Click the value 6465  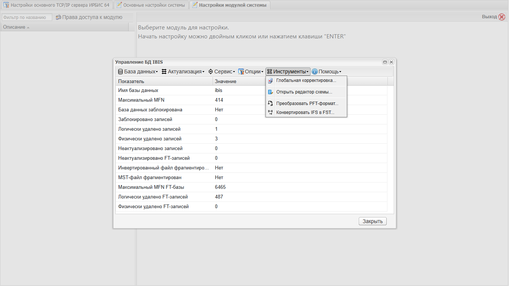(x=220, y=187)
